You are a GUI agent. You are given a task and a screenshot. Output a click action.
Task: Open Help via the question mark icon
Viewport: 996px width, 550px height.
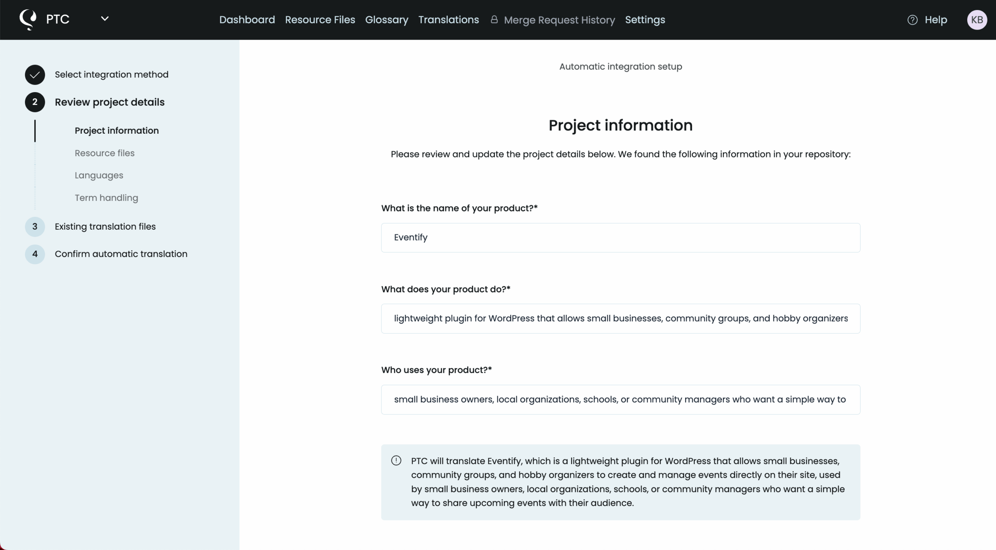click(912, 19)
